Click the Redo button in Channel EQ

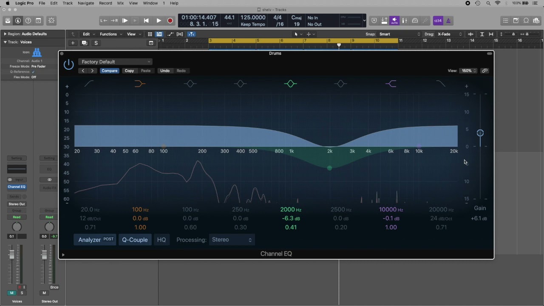click(181, 71)
